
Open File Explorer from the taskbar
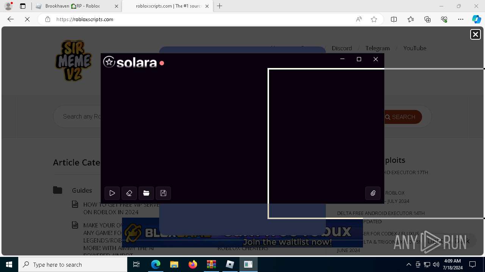[174, 264]
